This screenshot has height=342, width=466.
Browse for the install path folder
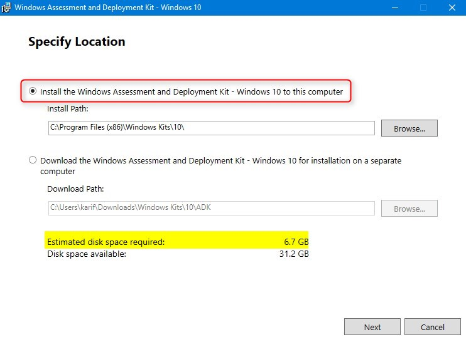point(409,128)
